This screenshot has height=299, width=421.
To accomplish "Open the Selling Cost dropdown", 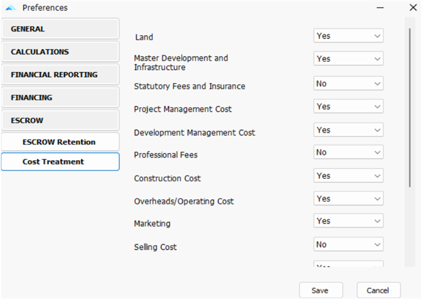I will click(348, 244).
